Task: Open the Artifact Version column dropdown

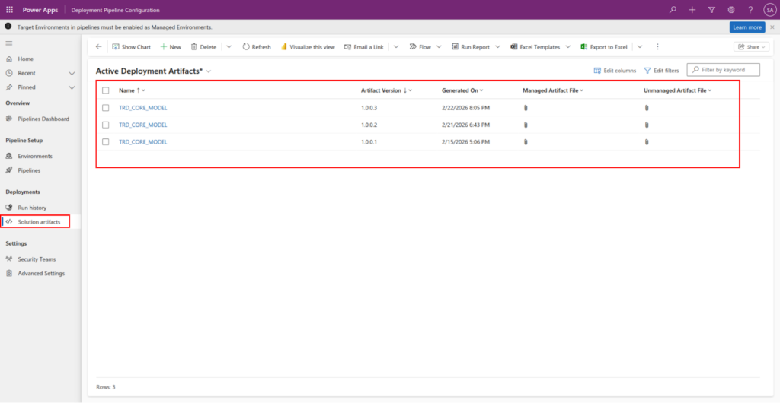Action: point(411,90)
